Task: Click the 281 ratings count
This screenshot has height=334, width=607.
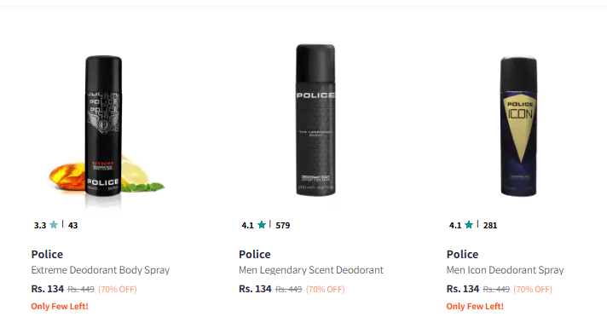Action: [x=490, y=225]
